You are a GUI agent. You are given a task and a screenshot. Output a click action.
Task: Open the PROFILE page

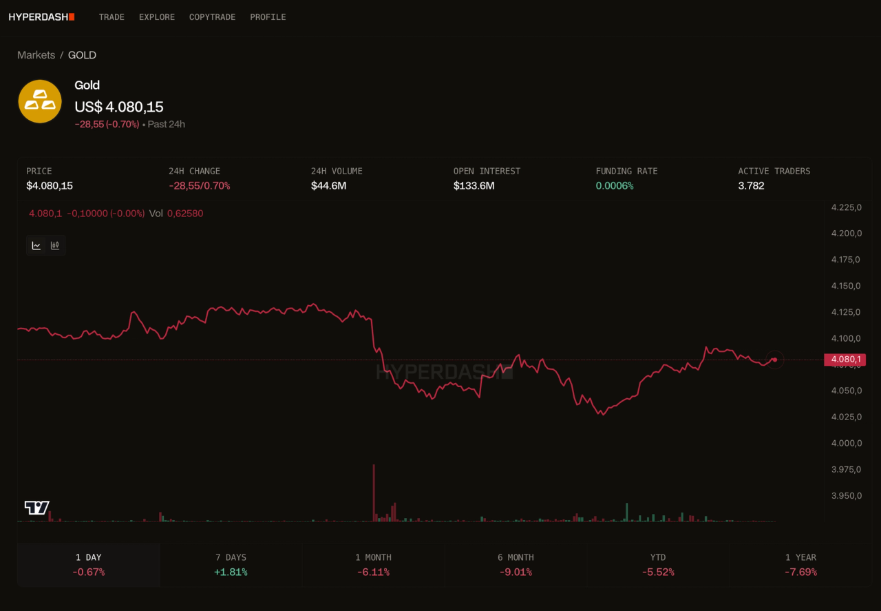(268, 17)
